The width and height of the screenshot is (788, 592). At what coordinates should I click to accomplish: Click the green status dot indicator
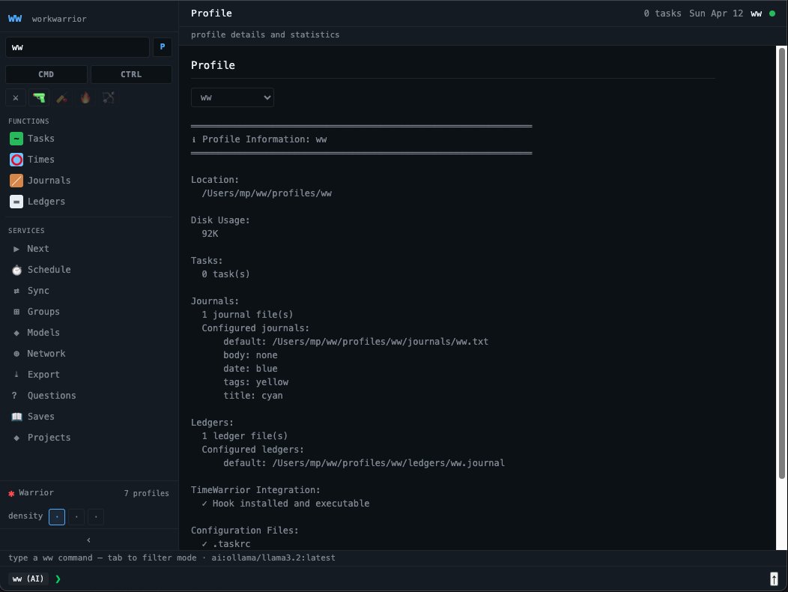(772, 13)
